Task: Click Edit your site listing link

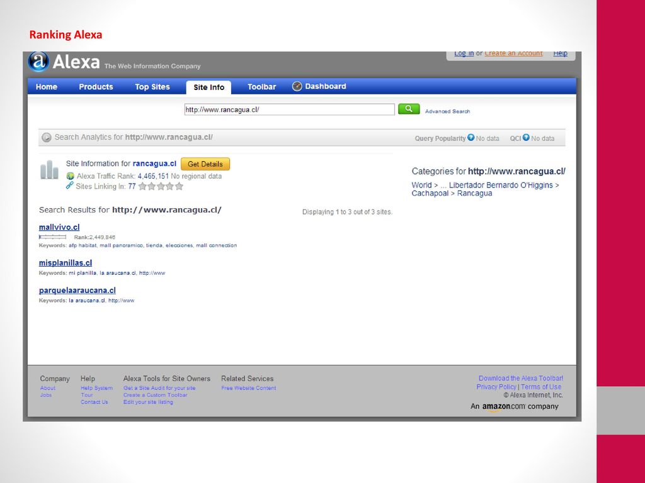Action: tap(148, 402)
